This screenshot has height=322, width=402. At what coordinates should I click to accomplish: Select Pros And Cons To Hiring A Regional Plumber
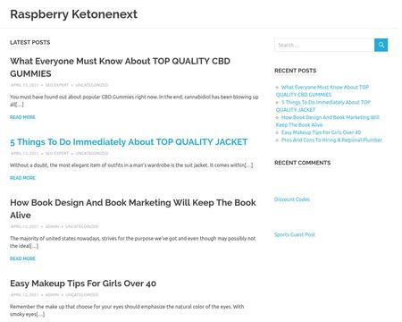coord(331,140)
